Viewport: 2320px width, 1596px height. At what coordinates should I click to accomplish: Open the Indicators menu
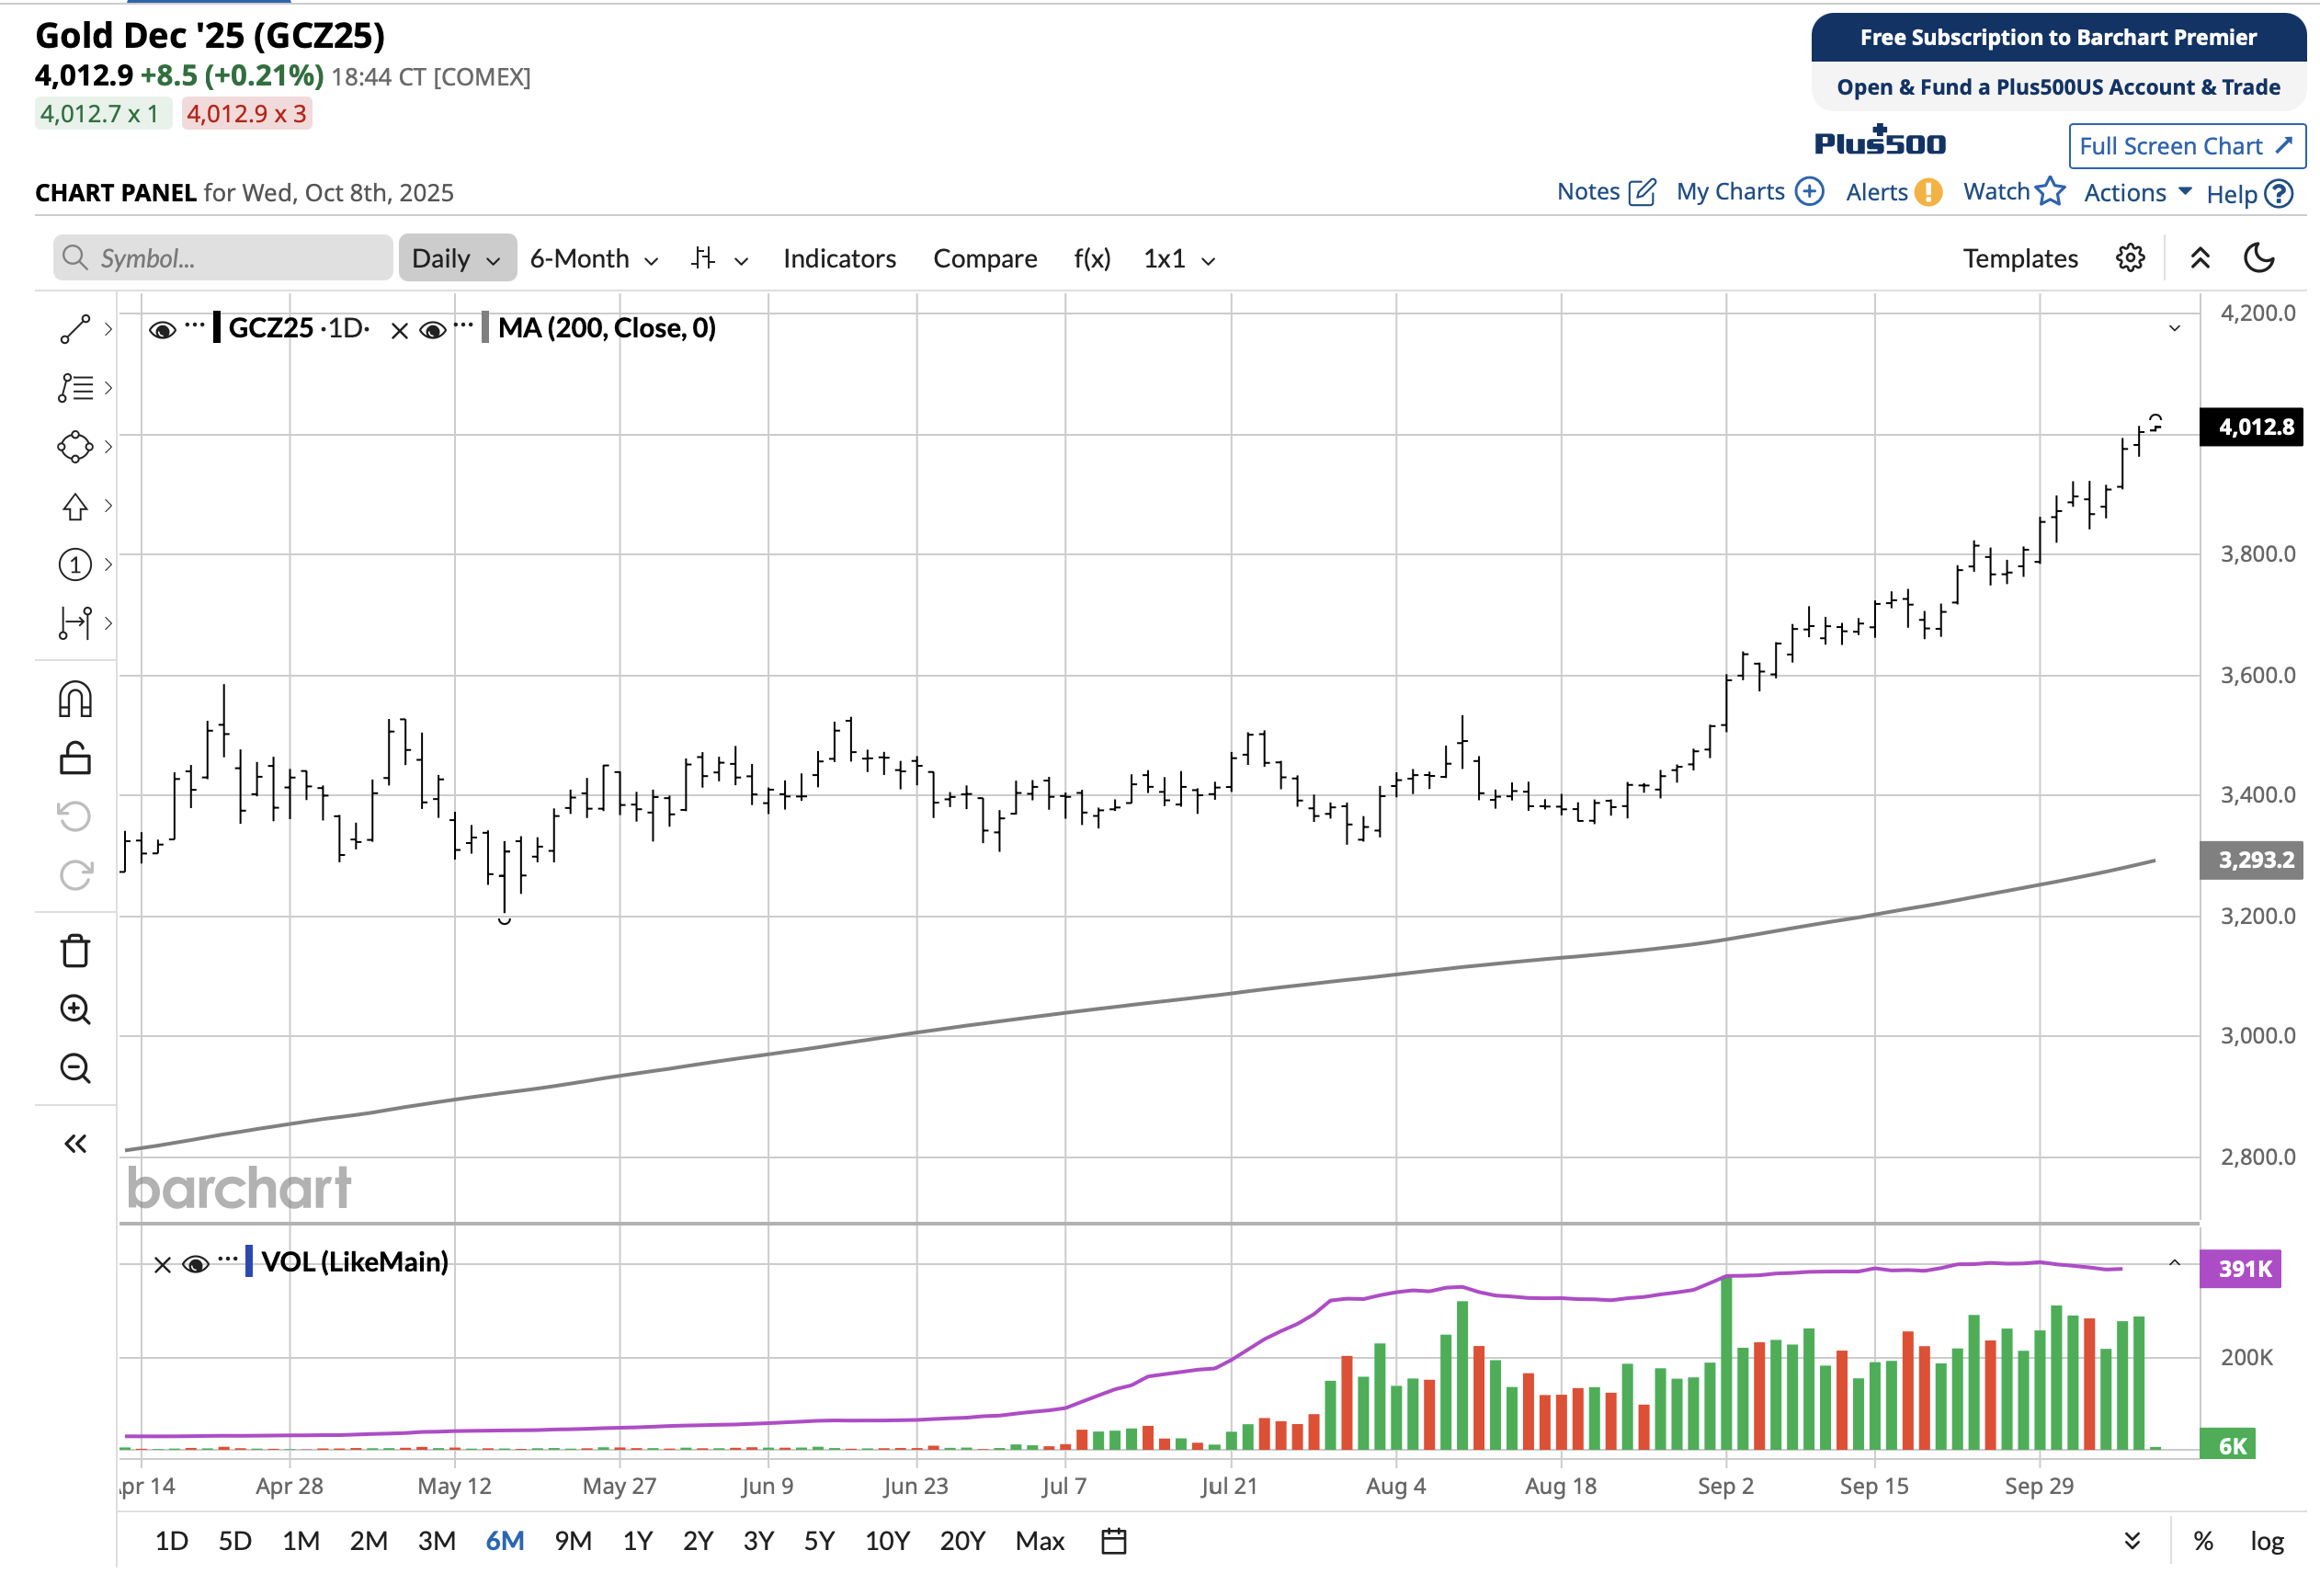(838, 258)
